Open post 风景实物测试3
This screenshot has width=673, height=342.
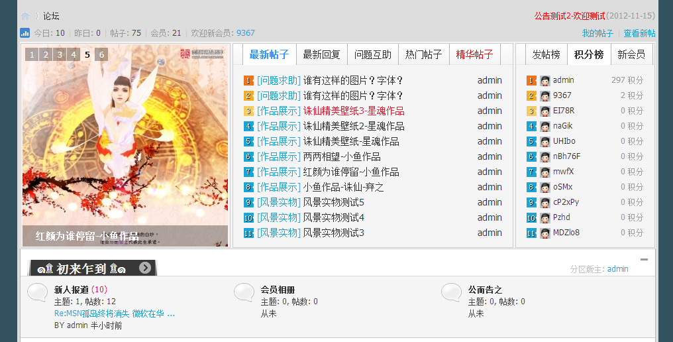(333, 233)
